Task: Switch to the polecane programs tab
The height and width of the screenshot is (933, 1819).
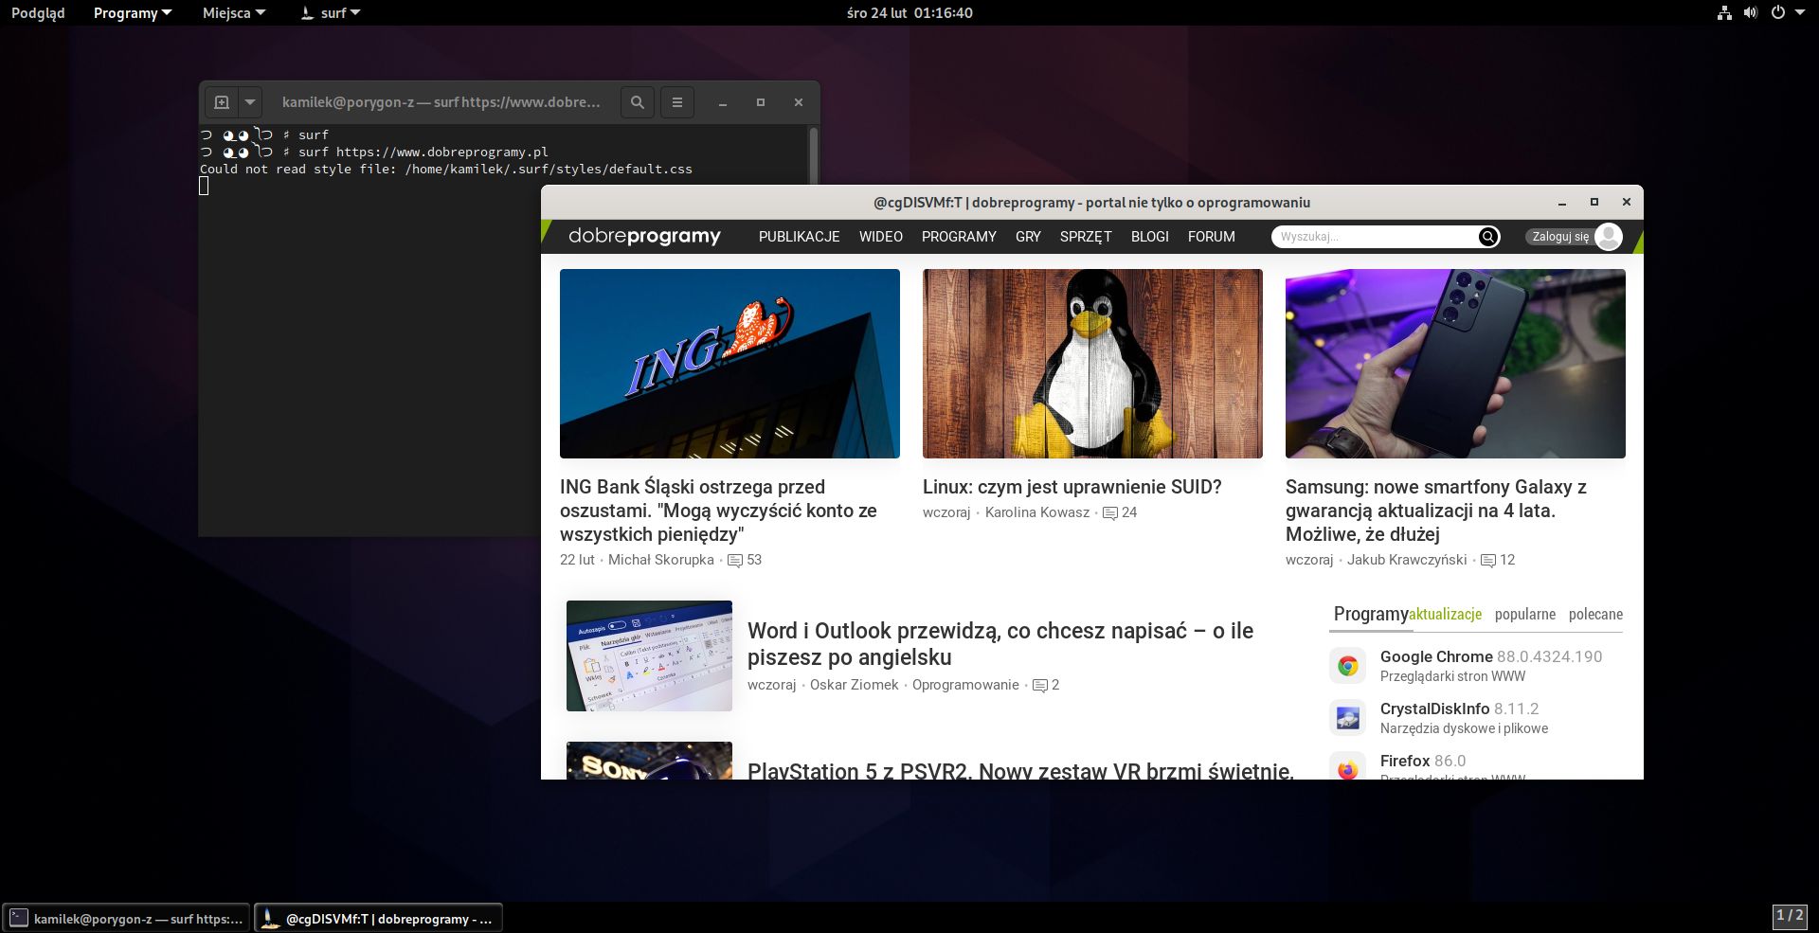Action: pos(1595,615)
